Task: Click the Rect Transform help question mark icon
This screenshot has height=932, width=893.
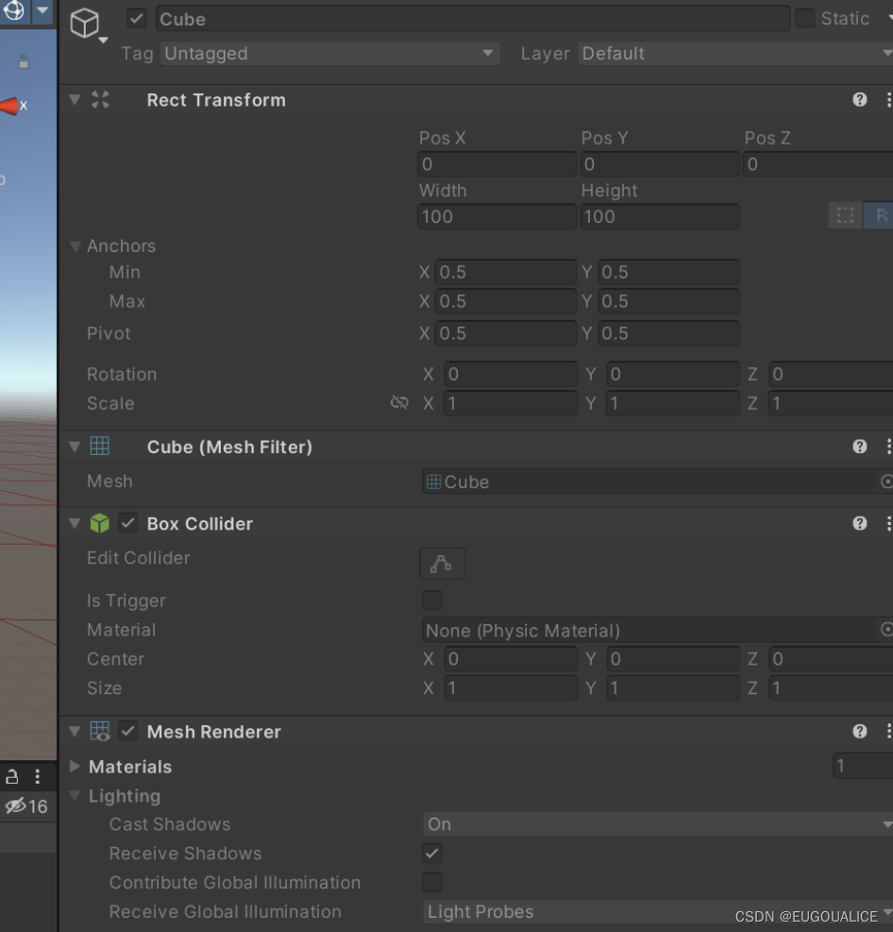Action: coord(860,99)
